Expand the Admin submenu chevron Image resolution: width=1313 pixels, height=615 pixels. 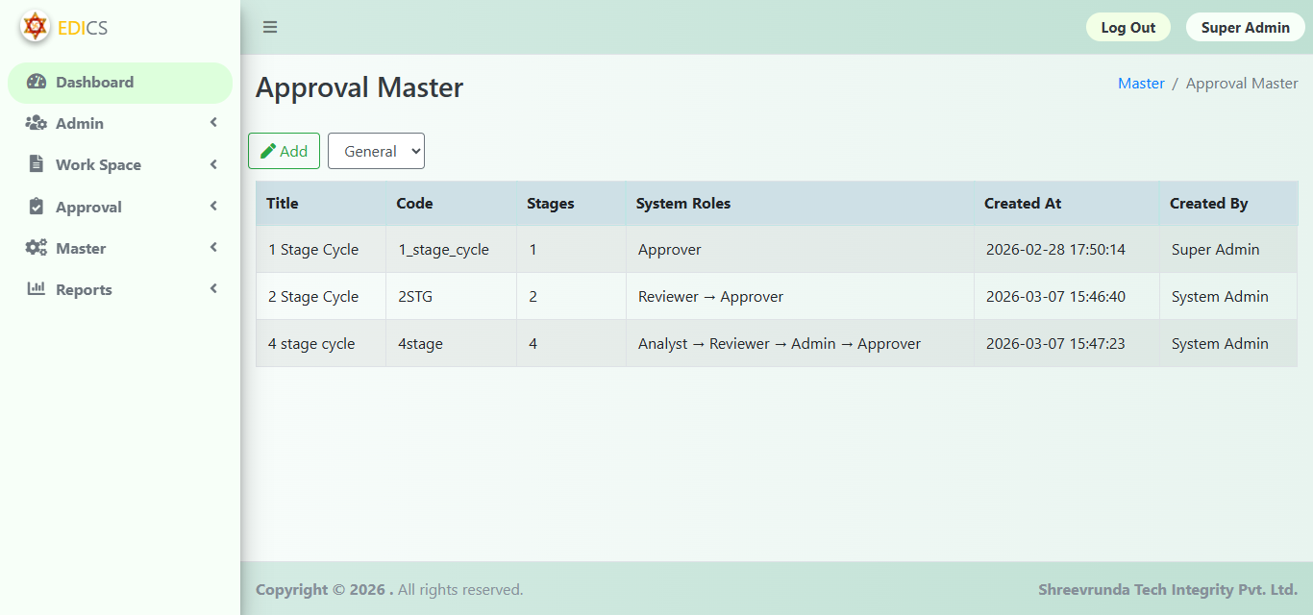pyautogui.click(x=213, y=123)
